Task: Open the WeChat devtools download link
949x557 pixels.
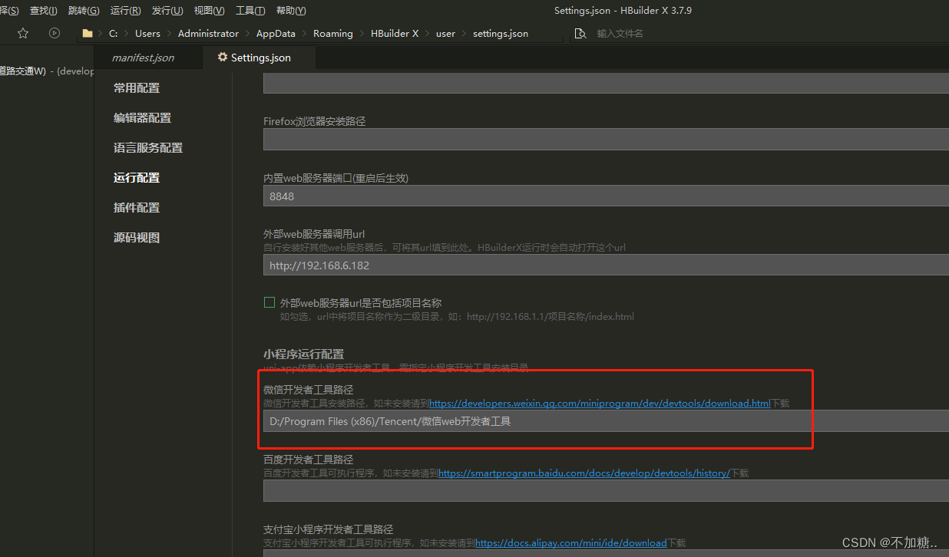Action: point(599,404)
